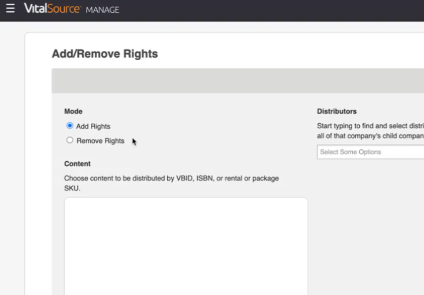Screen dimensions: 424x295
Task: Click the "all of that company's child" text line
Action: [371, 136]
